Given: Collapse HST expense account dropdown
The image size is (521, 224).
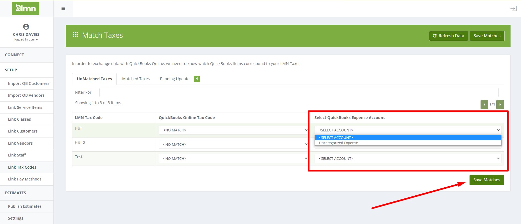Looking at the screenshot, I should [x=408, y=130].
